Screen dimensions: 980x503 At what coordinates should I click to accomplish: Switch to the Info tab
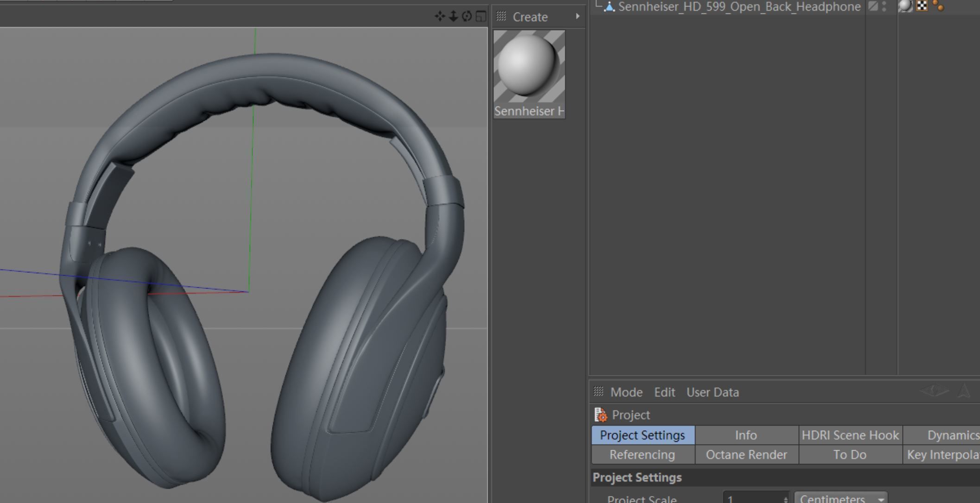pyautogui.click(x=746, y=435)
